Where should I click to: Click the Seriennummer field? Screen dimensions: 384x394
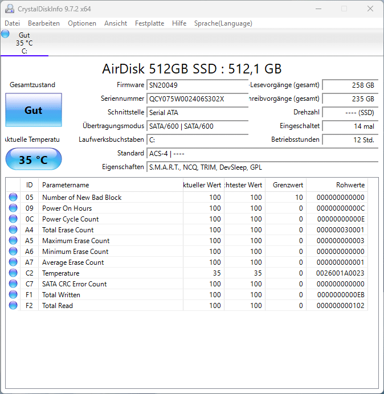click(x=197, y=98)
